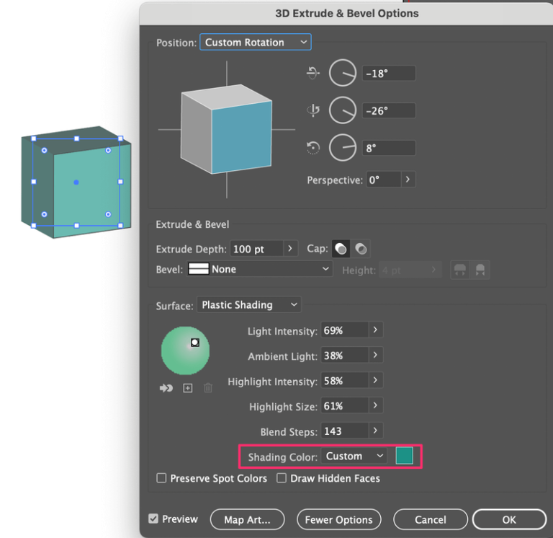Image resolution: width=553 pixels, height=538 pixels.
Task: Enable Preserve Spot Colors checkbox
Action: (161, 478)
